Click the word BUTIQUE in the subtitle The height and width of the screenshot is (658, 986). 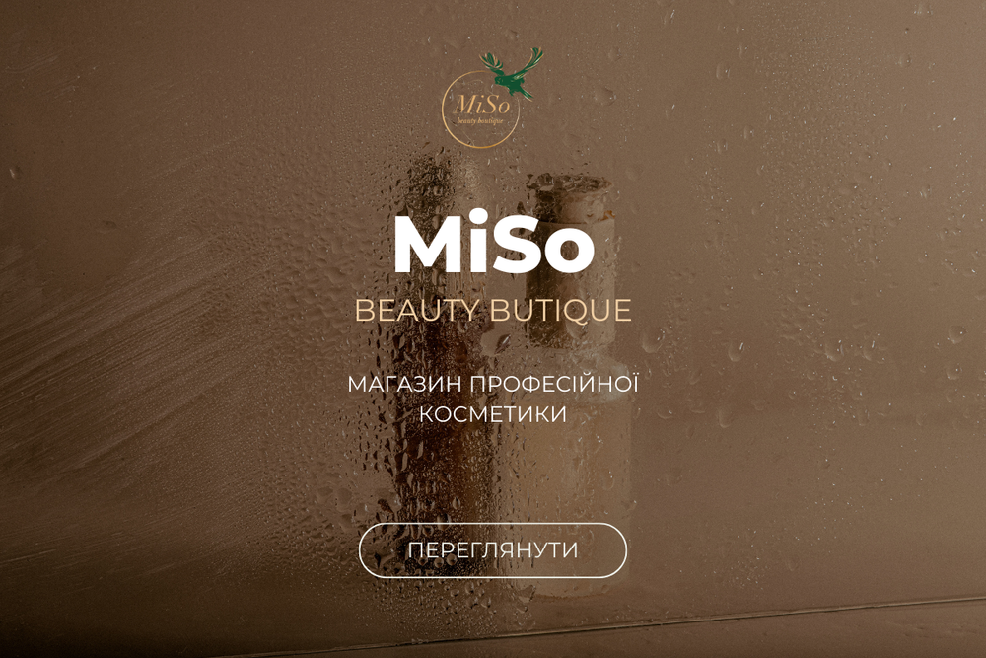pyautogui.click(x=561, y=311)
